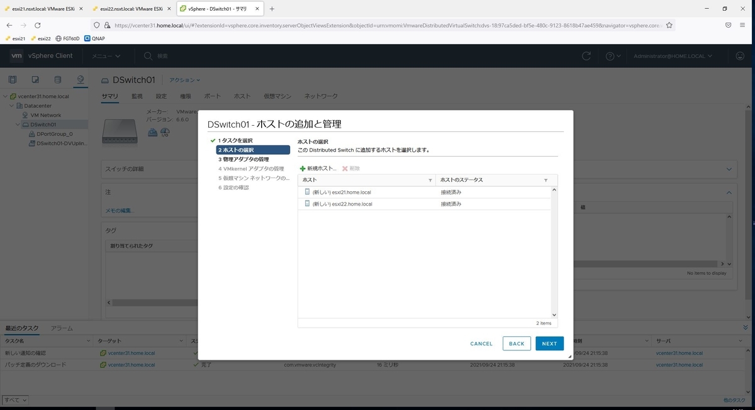Image resolution: width=755 pixels, height=410 pixels.
Task: Click esxi22.home.local host icon in wizard list
Action: pos(307,204)
